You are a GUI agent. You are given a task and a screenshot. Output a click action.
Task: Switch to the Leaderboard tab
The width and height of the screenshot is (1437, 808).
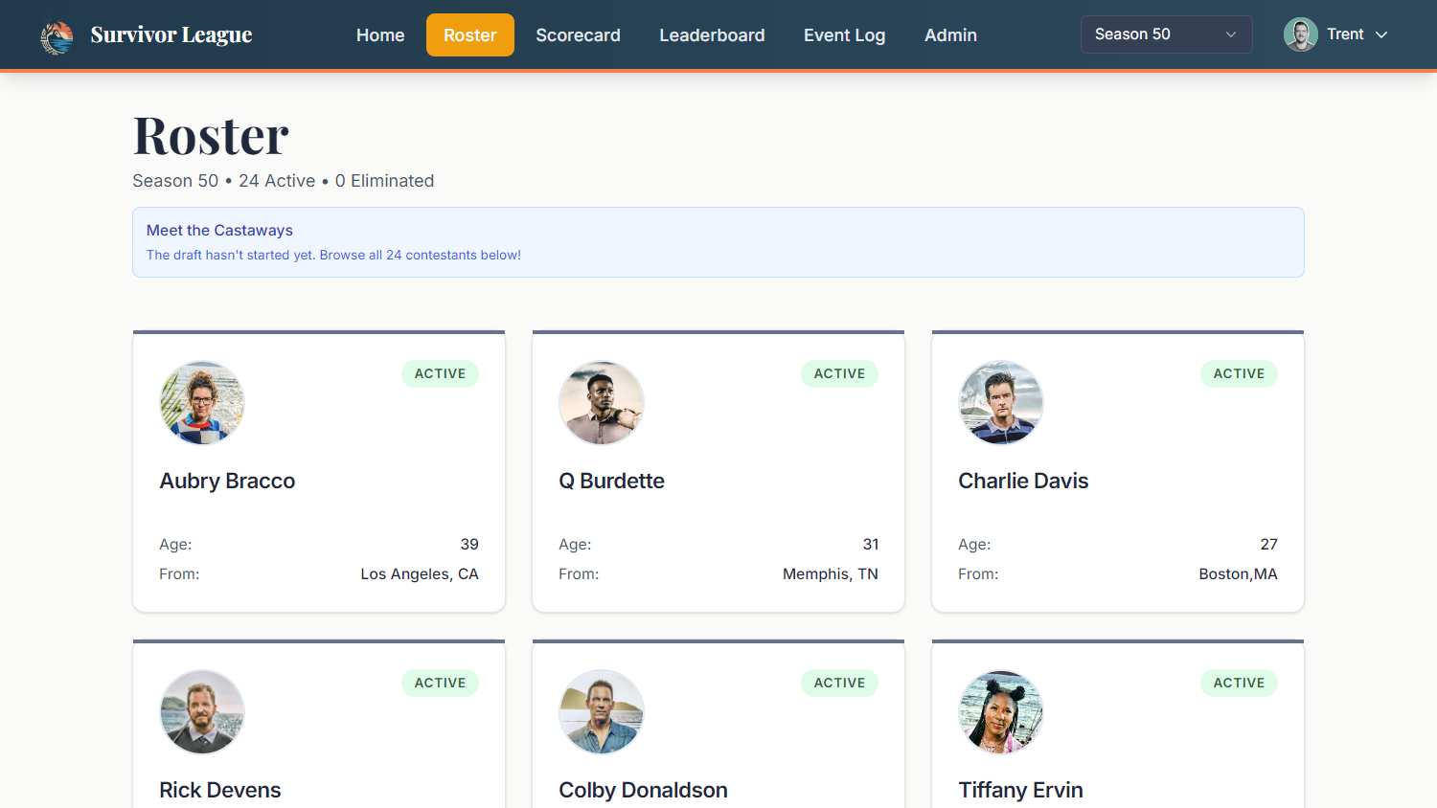(712, 35)
